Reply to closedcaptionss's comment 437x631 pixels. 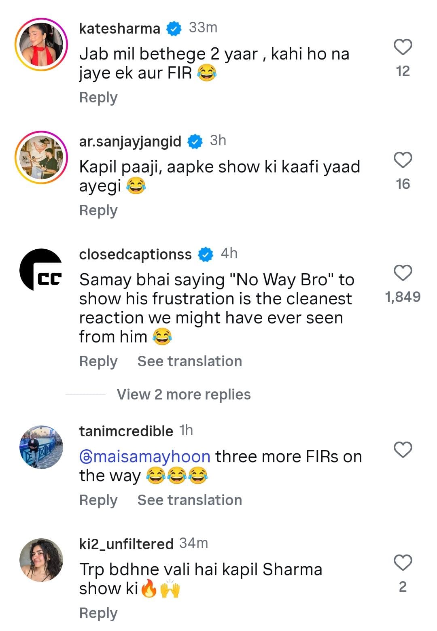tap(98, 361)
